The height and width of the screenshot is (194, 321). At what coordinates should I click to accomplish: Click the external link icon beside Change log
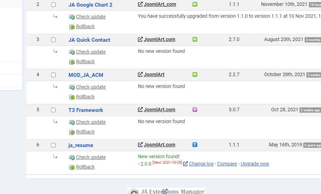coord(186,164)
